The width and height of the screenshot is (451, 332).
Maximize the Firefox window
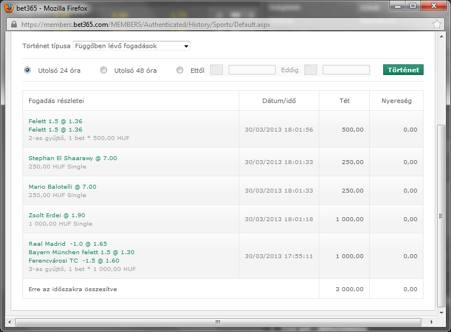point(413,6)
